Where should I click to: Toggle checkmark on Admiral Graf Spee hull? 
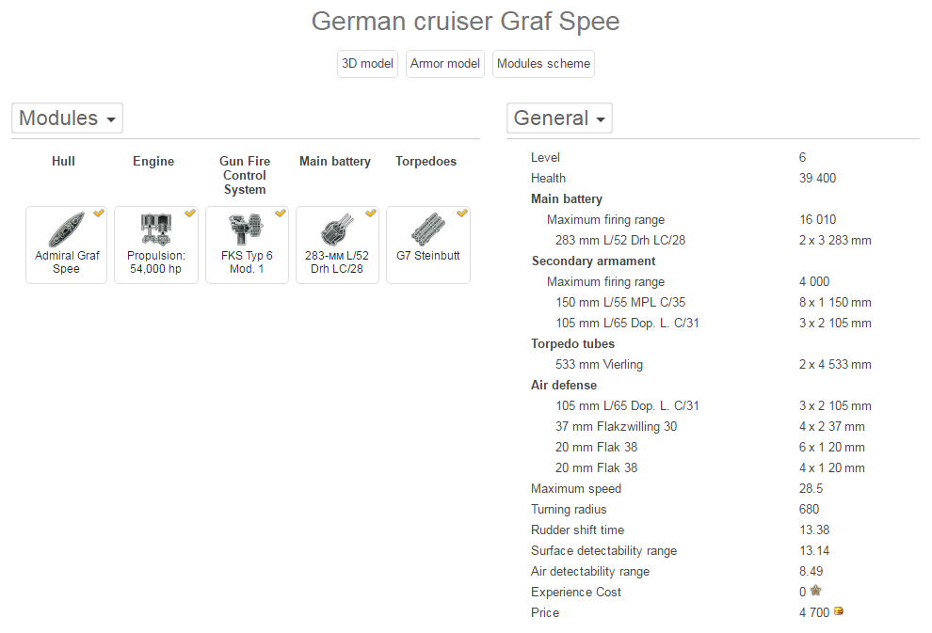pos(99,213)
